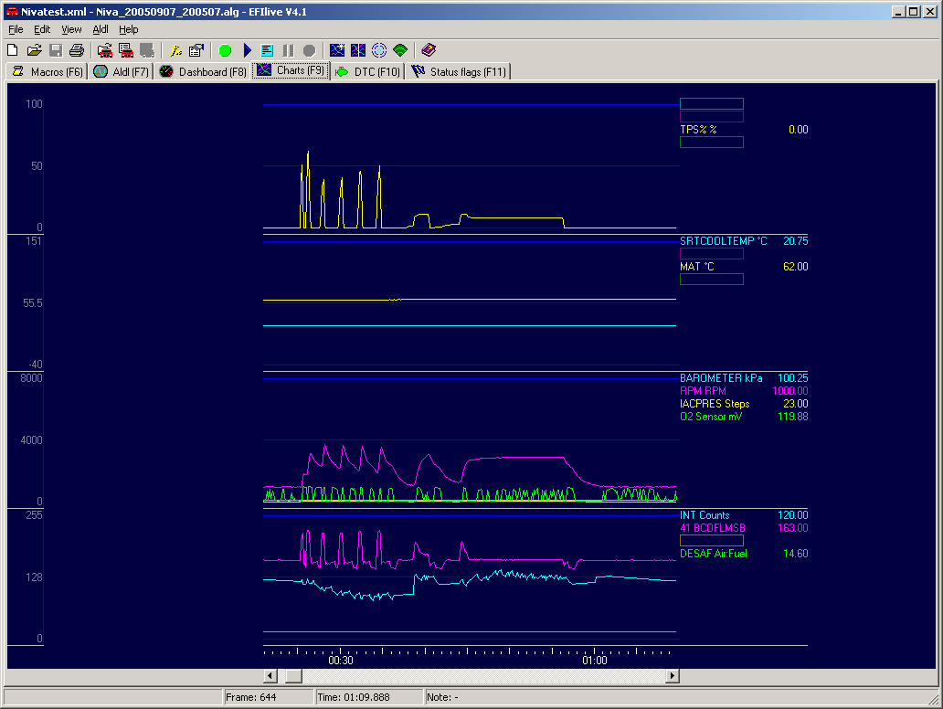Click the scrollbar left arrow
Viewport: 943px width, 709px height.
pyautogui.click(x=270, y=676)
